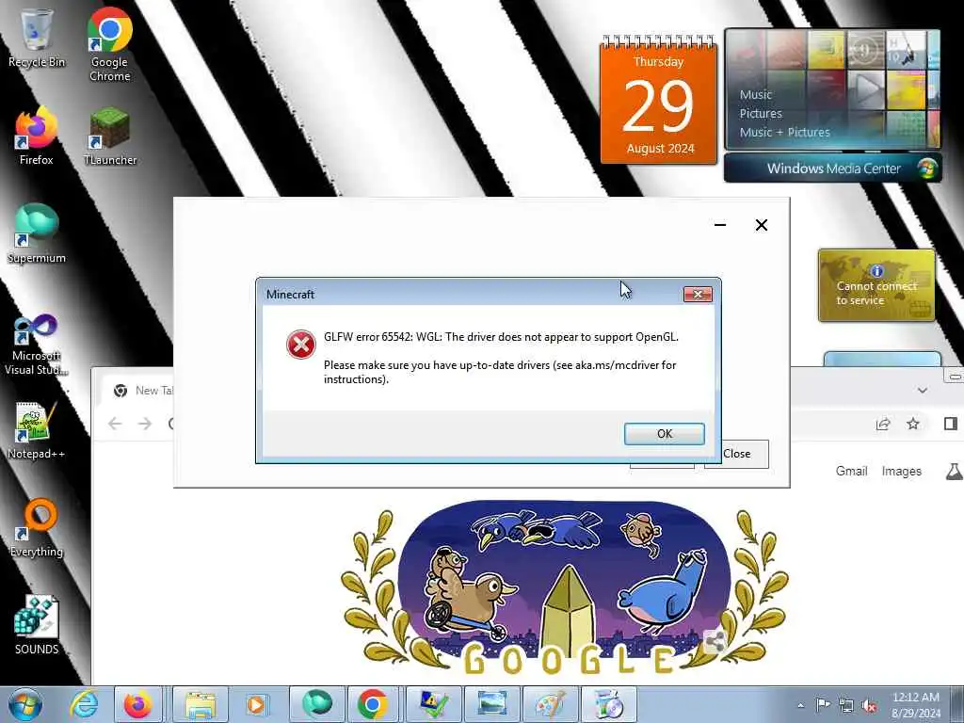Open the TLauncher desktop shortcut
This screenshot has height=723, width=964.
(x=110, y=137)
